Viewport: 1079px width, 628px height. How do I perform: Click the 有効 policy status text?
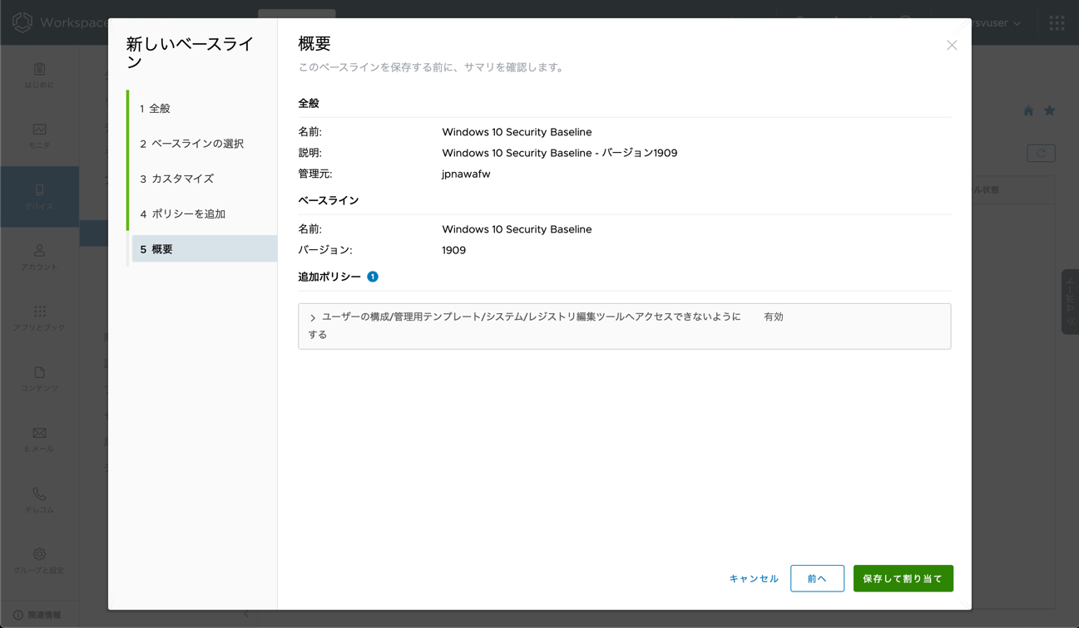pos(774,316)
